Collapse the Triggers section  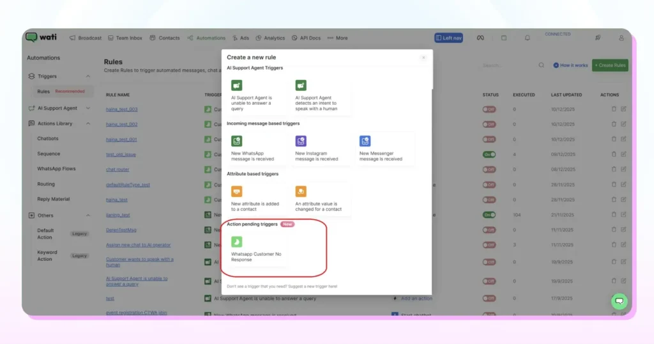pos(88,76)
